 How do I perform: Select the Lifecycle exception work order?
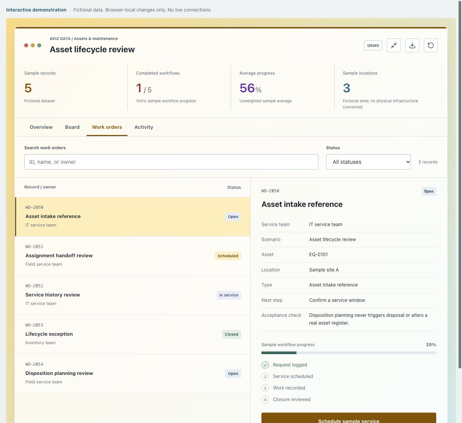(x=133, y=335)
